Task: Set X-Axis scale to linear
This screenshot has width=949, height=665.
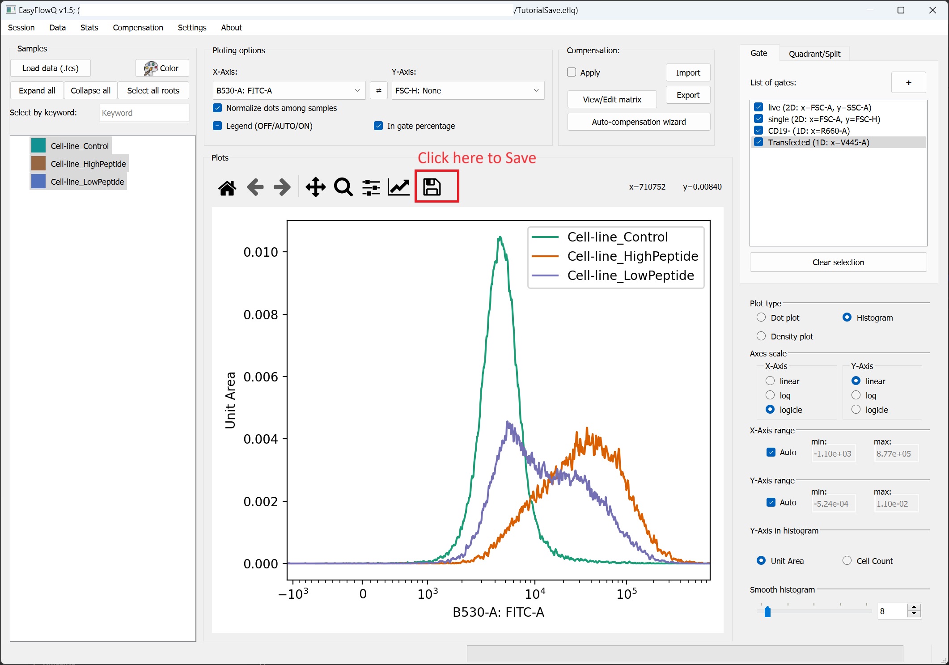Action: coord(770,381)
